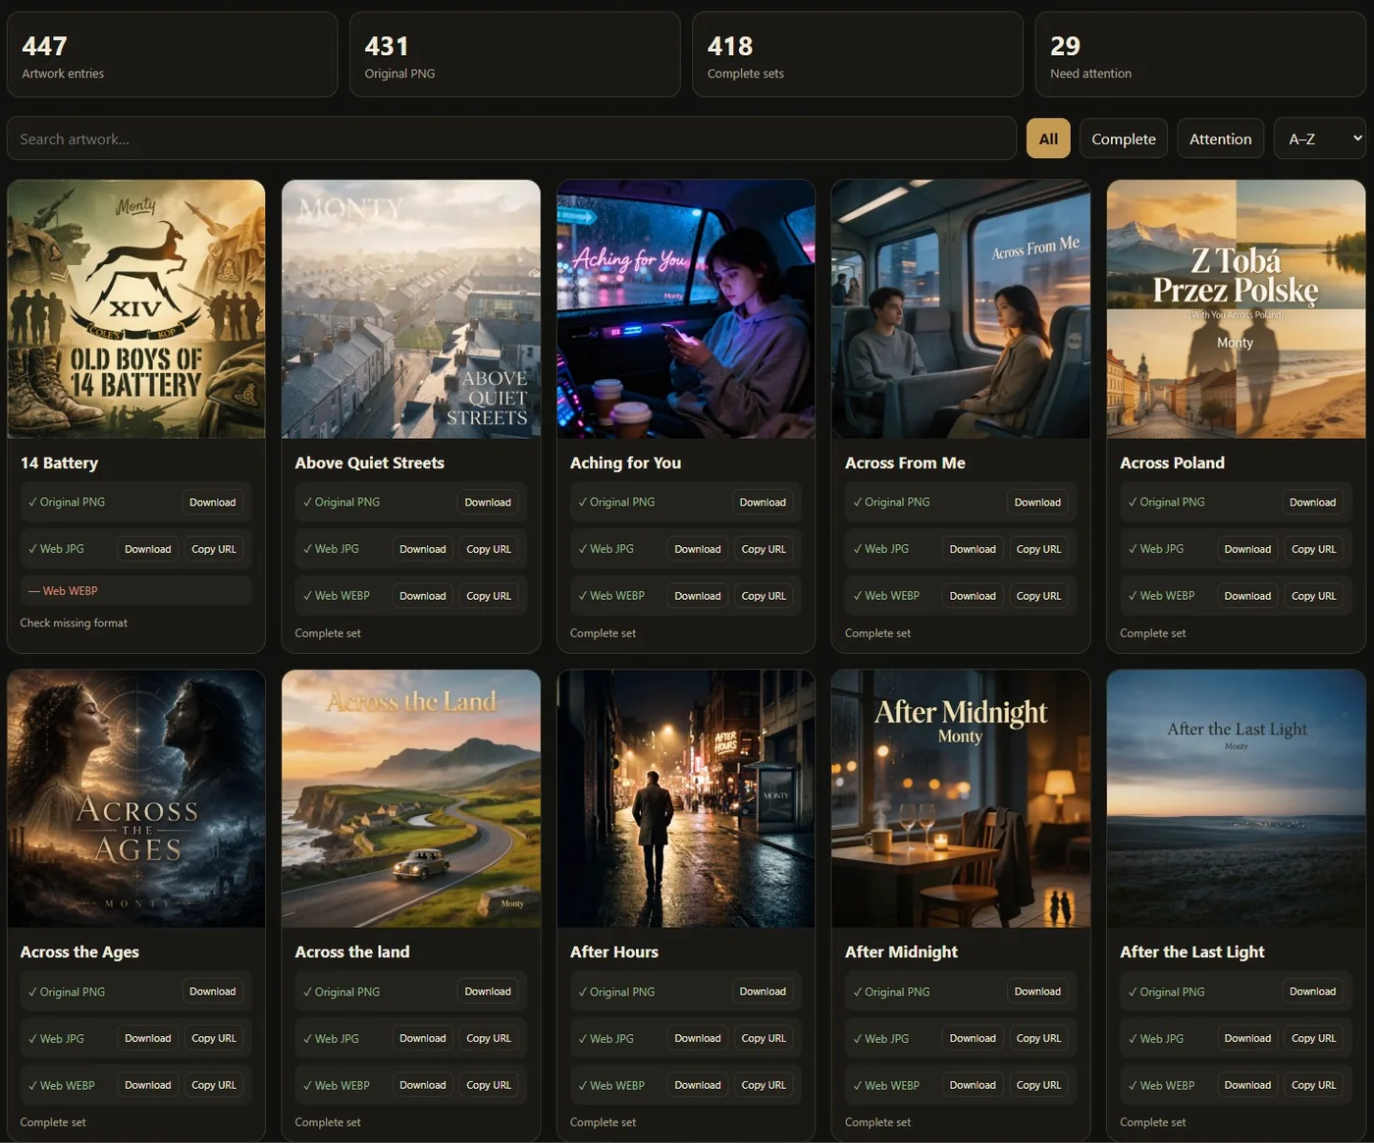Image resolution: width=1374 pixels, height=1143 pixels.
Task: Copy After Hours Web JPG URL
Action: pyautogui.click(x=764, y=1038)
